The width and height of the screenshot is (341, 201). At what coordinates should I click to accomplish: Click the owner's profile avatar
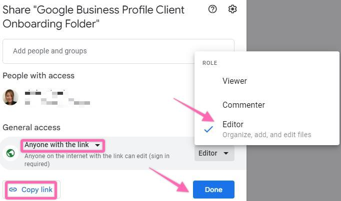tap(10, 97)
